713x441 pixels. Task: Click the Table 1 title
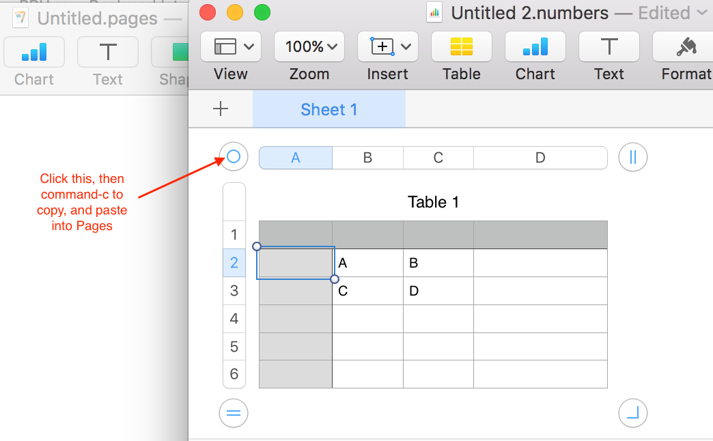434,202
